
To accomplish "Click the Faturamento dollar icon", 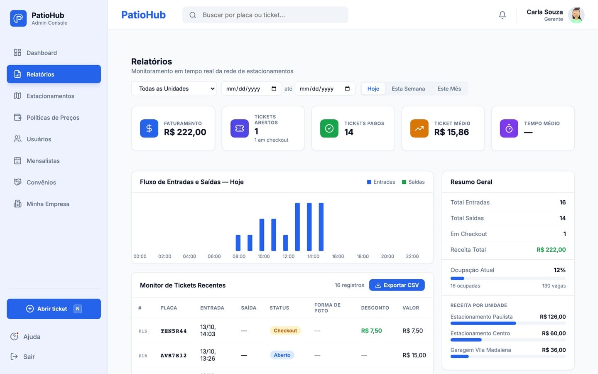I will tap(149, 128).
